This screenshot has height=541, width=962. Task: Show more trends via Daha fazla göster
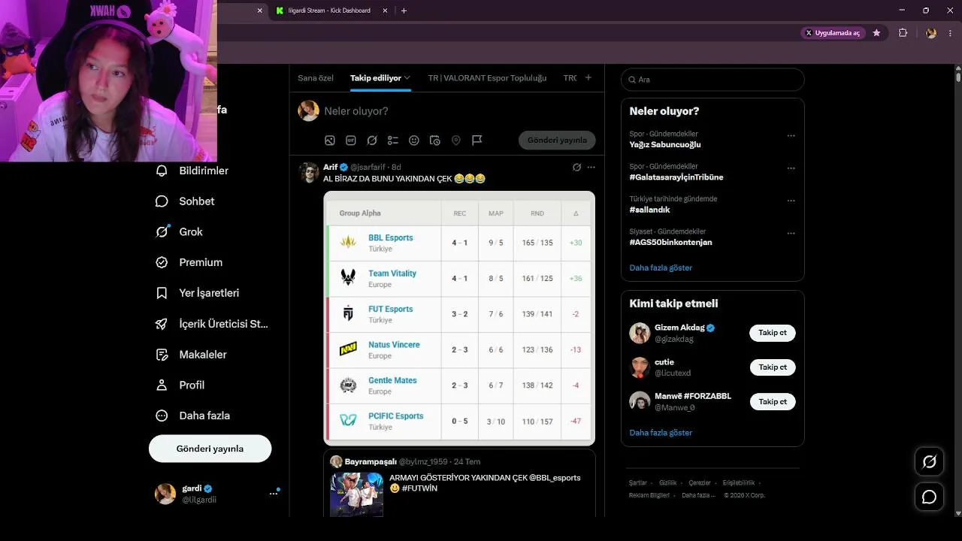point(661,267)
